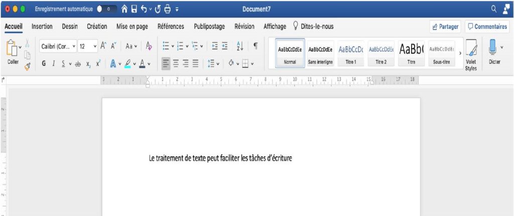This screenshot has width=514, height=216.
Task: Click the superscript x² icon
Action: click(x=98, y=64)
